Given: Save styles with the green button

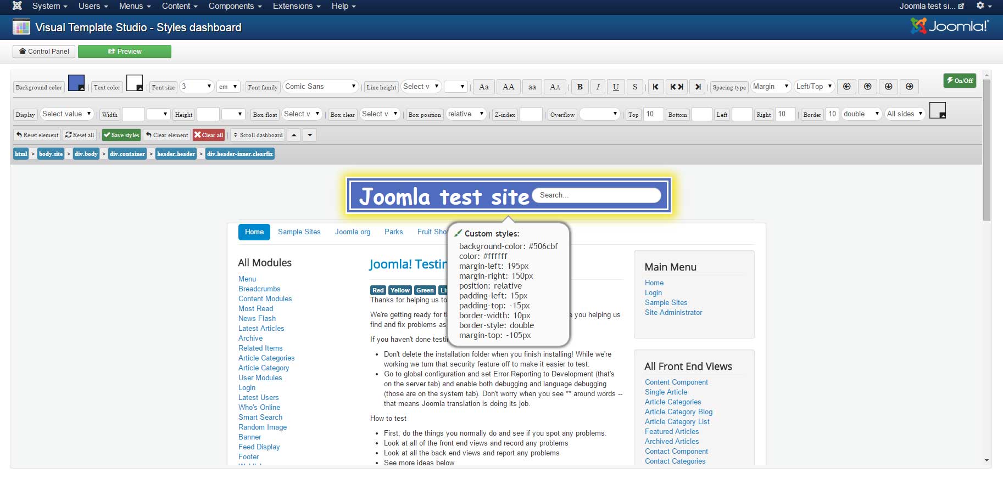Looking at the screenshot, I should (121, 135).
